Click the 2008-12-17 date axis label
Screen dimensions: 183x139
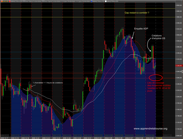pos(4,138)
